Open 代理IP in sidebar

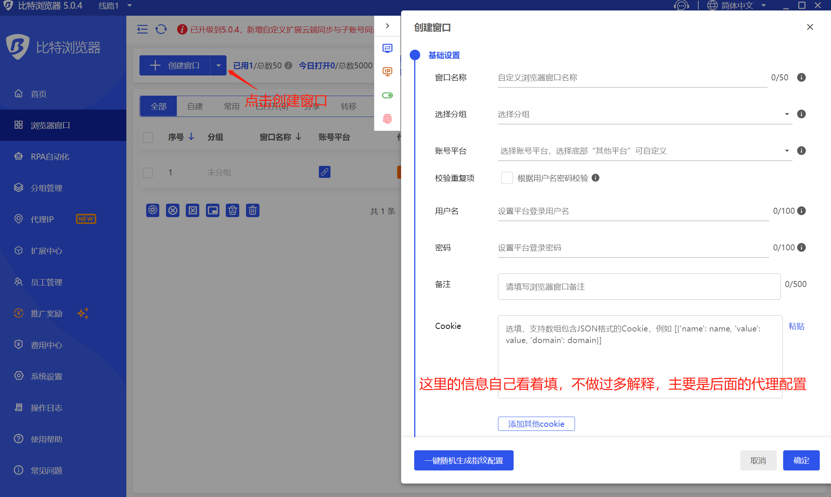click(63, 219)
